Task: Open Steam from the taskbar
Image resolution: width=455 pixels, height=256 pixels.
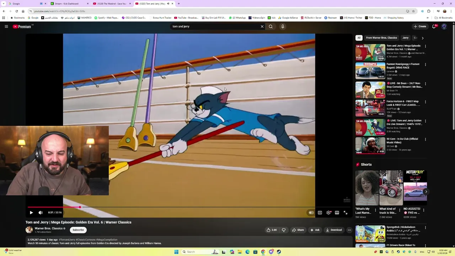Action: [279, 252]
